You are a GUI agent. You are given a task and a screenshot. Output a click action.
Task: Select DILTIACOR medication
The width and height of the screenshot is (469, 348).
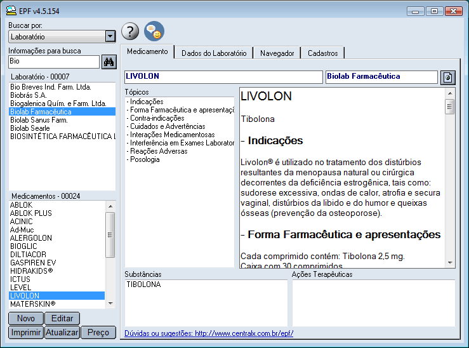pyautogui.click(x=57, y=255)
